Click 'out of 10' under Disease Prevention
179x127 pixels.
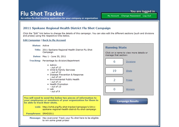point(56,77)
